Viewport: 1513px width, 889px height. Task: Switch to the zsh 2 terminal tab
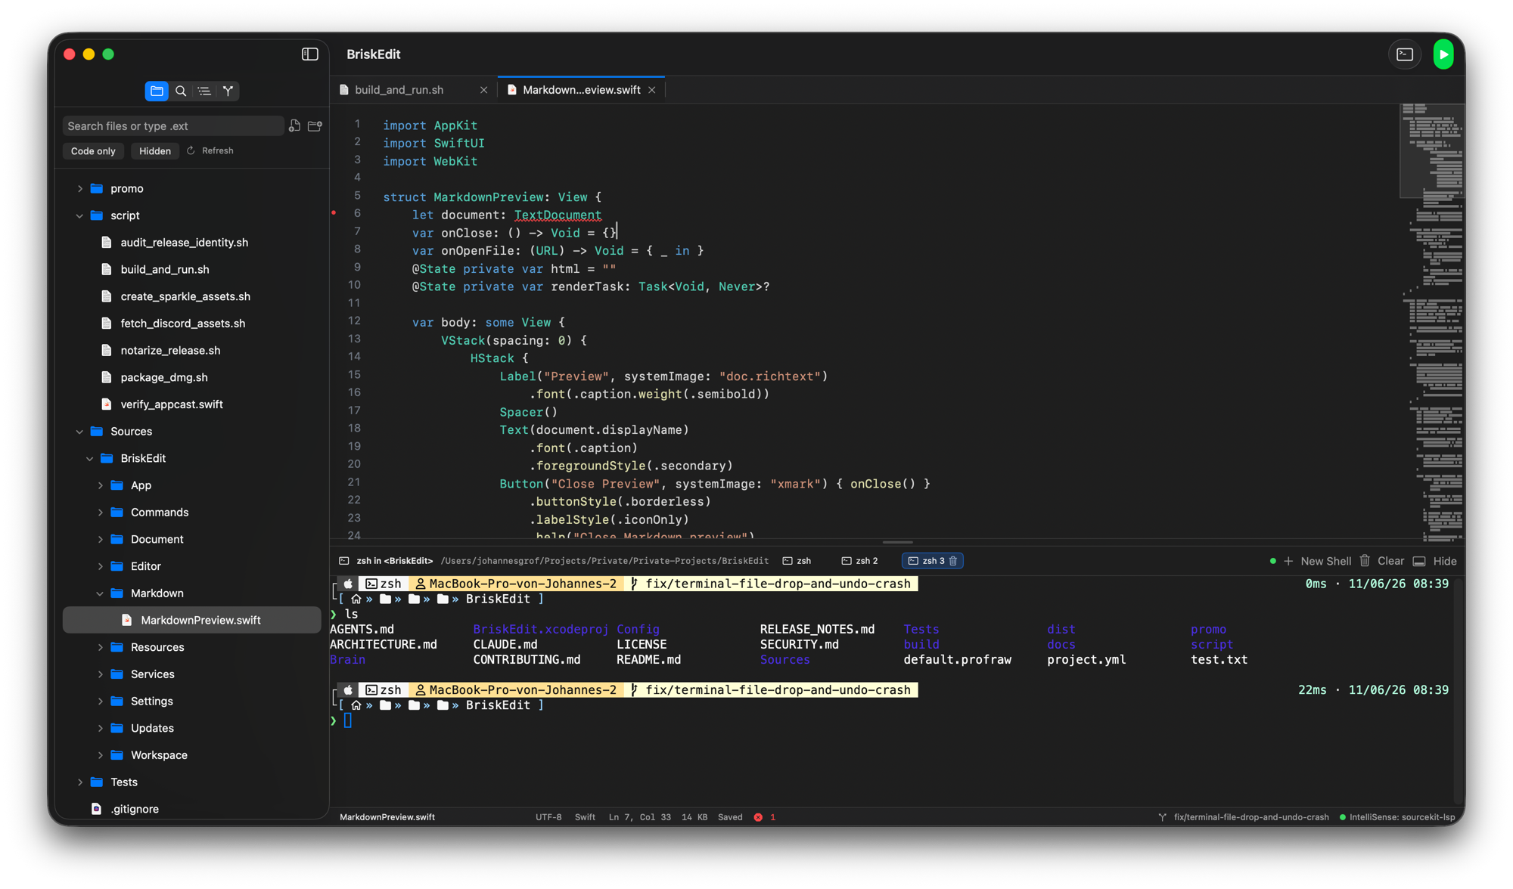click(x=860, y=561)
